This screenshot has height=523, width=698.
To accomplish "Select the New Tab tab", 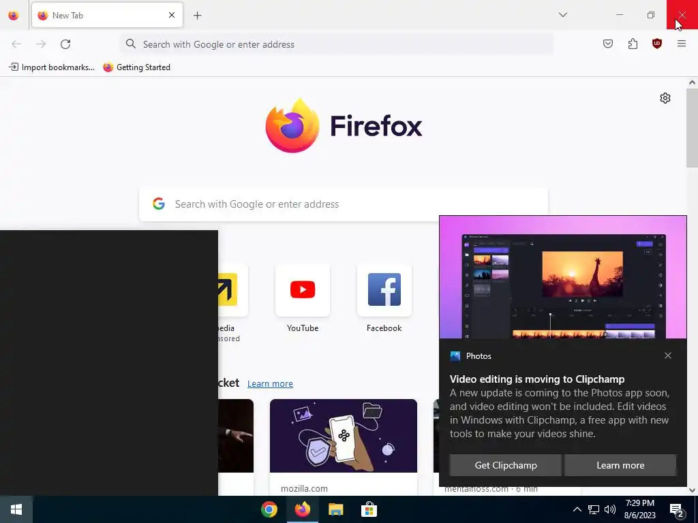I will tap(107, 15).
